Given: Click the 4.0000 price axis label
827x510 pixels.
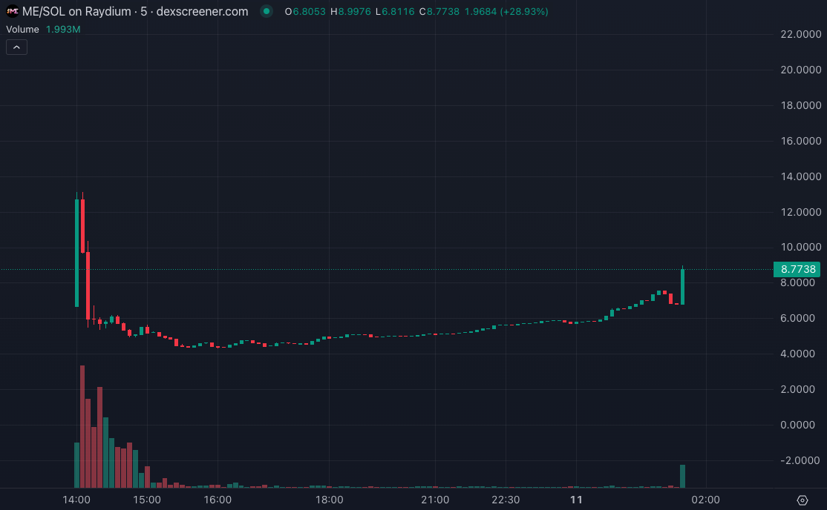Looking at the screenshot, I should [797, 354].
